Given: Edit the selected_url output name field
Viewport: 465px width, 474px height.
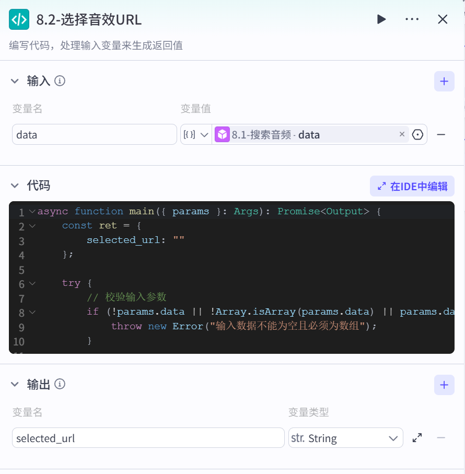Looking at the screenshot, I should click(x=148, y=438).
